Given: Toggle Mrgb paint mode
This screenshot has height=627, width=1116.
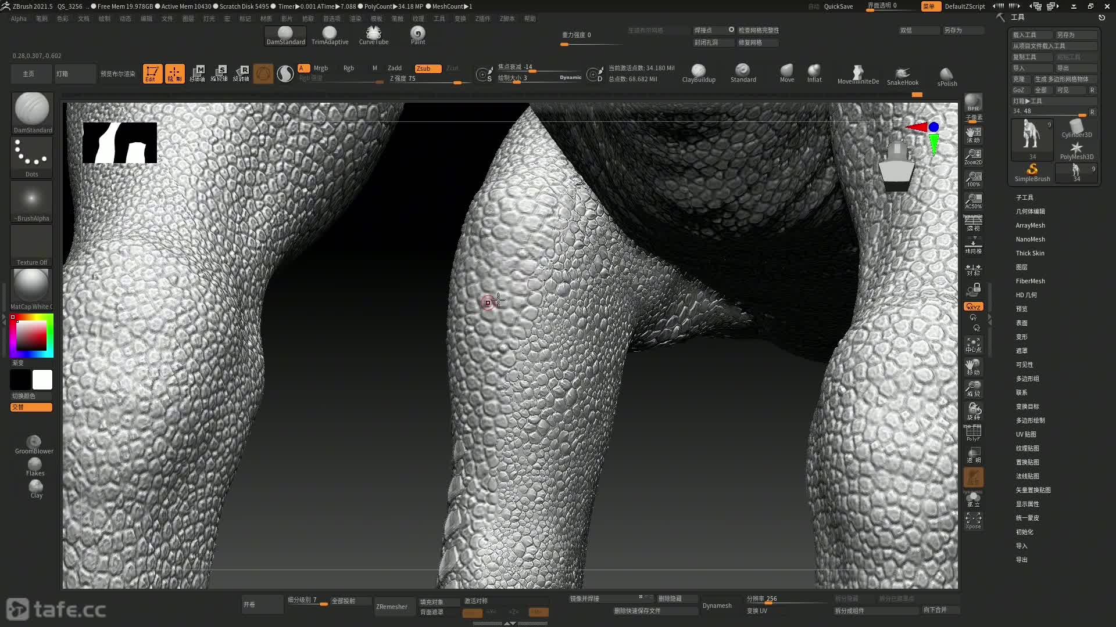Looking at the screenshot, I should [321, 68].
